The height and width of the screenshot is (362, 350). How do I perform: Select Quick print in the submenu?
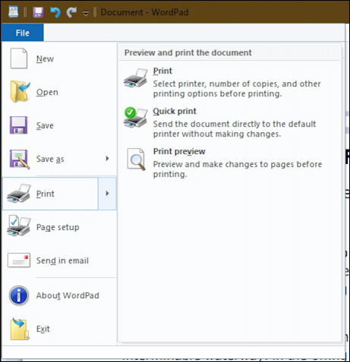[x=175, y=111]
